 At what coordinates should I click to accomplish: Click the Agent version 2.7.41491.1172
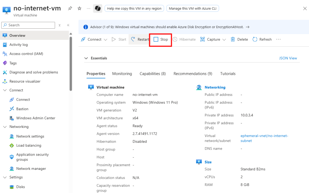145,134
